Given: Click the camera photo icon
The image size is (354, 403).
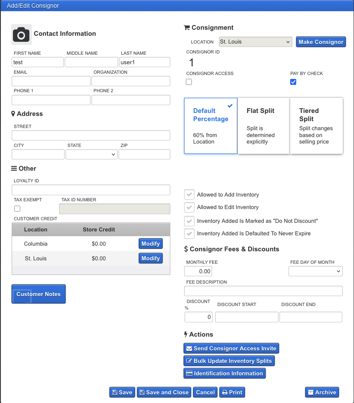Looking at the screenshot, I should tap(21, 34).
